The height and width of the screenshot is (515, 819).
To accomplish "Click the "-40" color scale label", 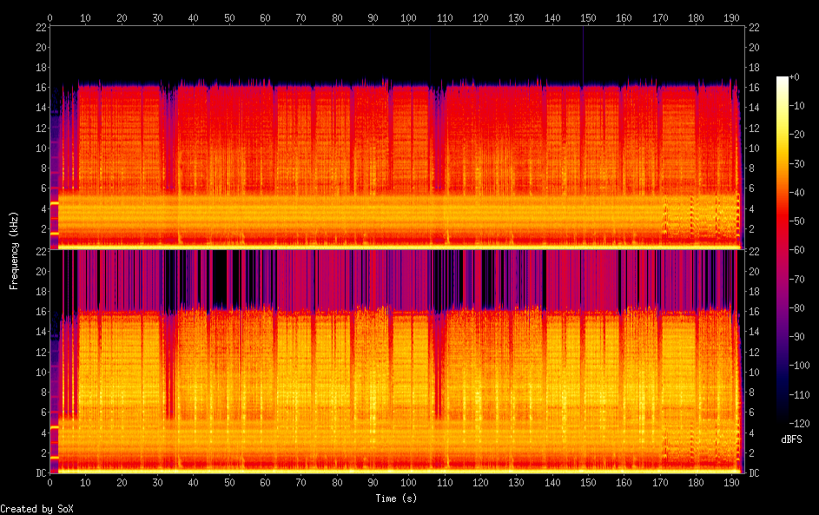I will [x=796, y=192].
